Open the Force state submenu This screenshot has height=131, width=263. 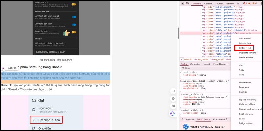(244, 87)
